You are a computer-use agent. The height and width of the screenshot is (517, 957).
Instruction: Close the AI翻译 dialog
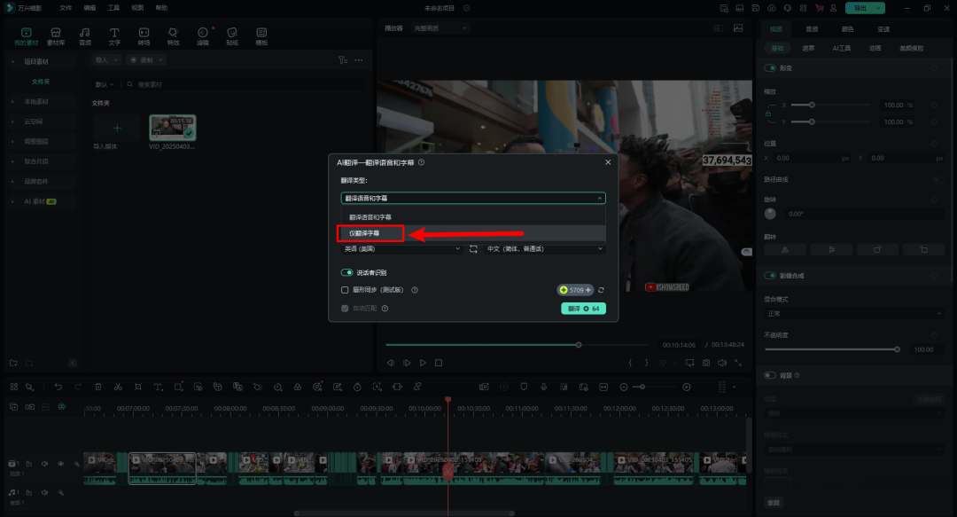tap(608, 162)
